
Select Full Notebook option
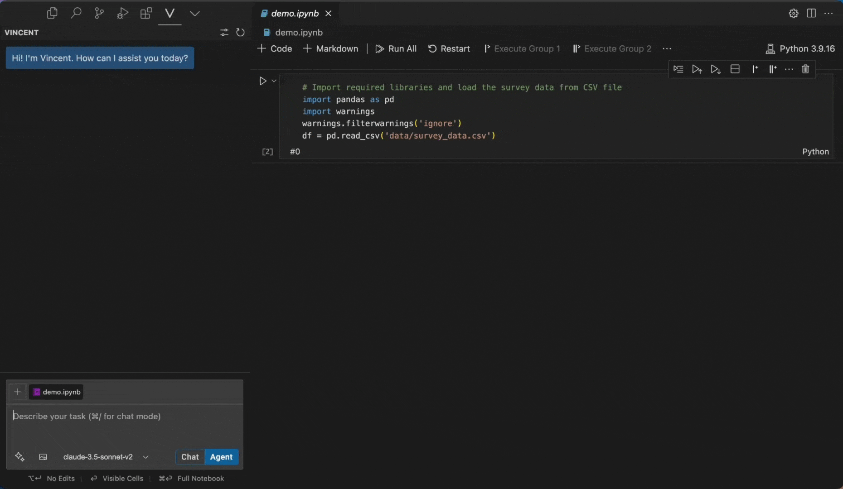pyautogui.click(x=191, y=479)
